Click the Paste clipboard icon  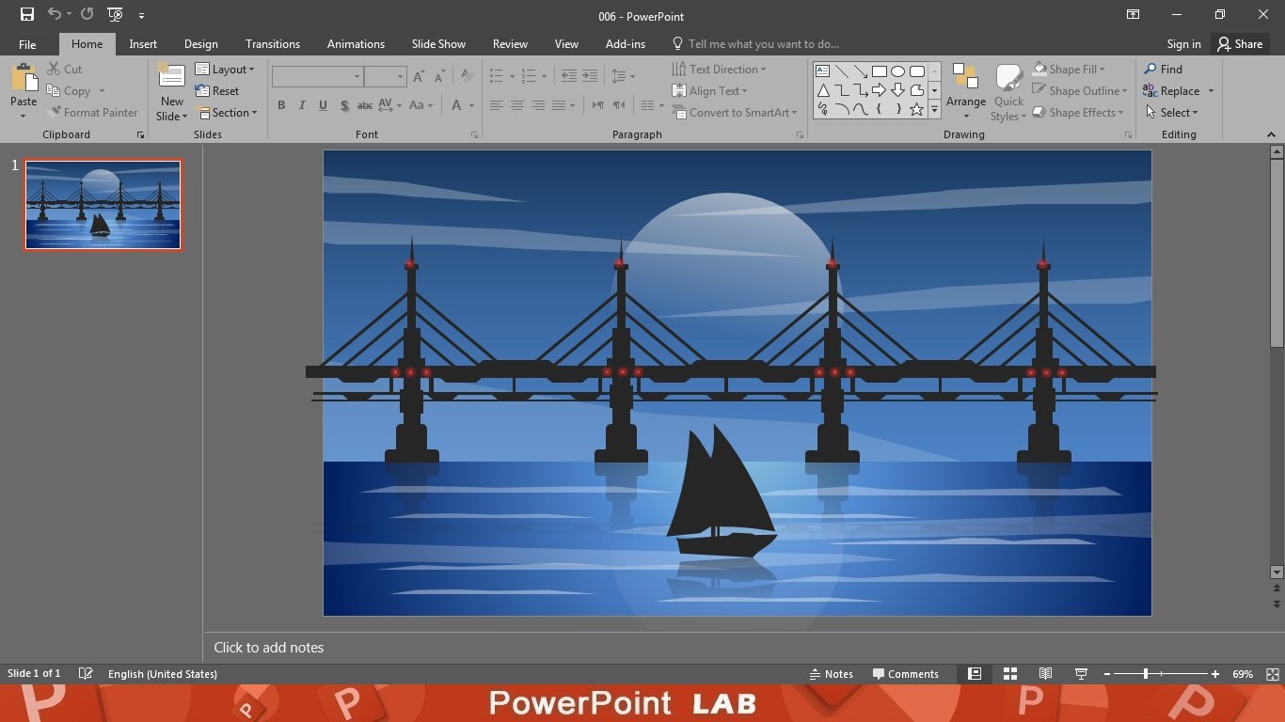[24, 79]
